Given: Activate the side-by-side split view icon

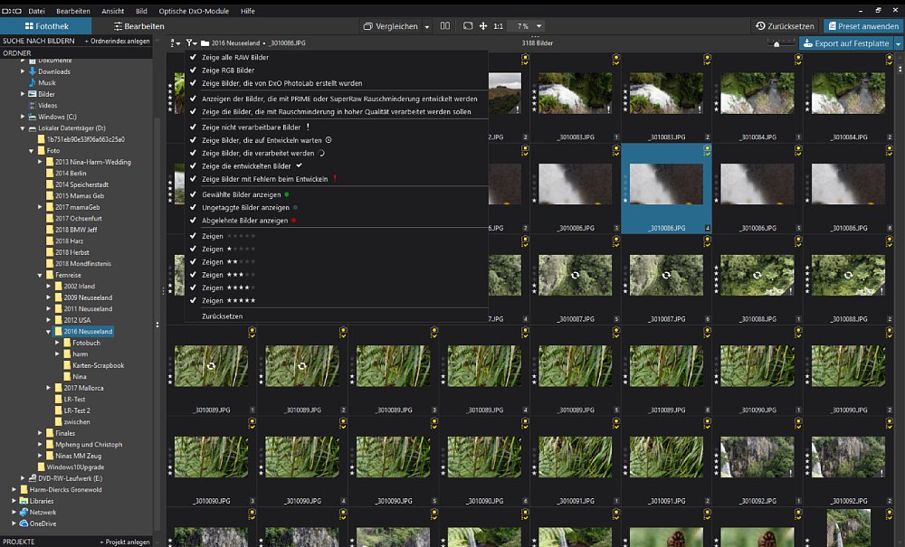Looking at the screenshot, I should [x=445, y=26].
